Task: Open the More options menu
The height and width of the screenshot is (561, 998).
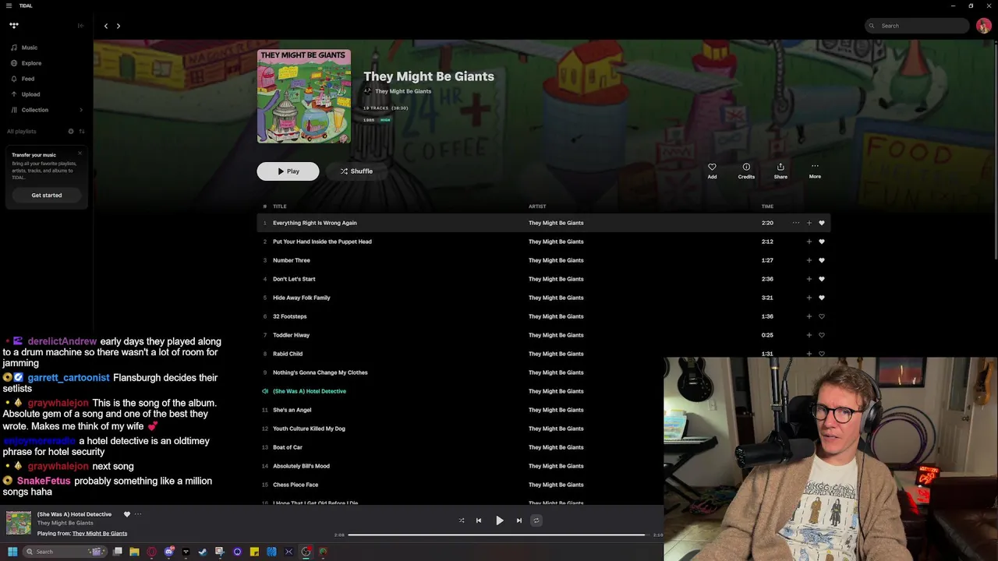Action: (x=815, y=171)
